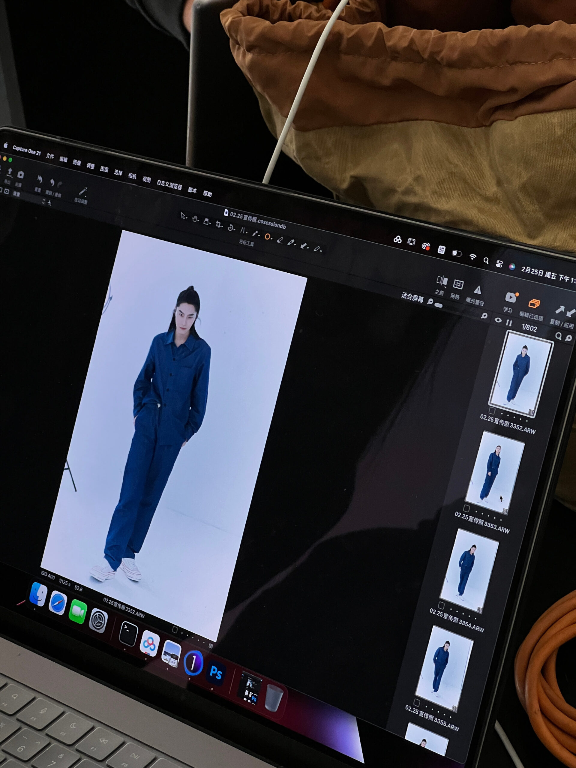Open the 调整 menu in menu bar

90,166
